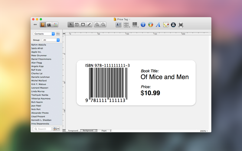Click the zoom in magnifier
242x151 pixels.
97,25
